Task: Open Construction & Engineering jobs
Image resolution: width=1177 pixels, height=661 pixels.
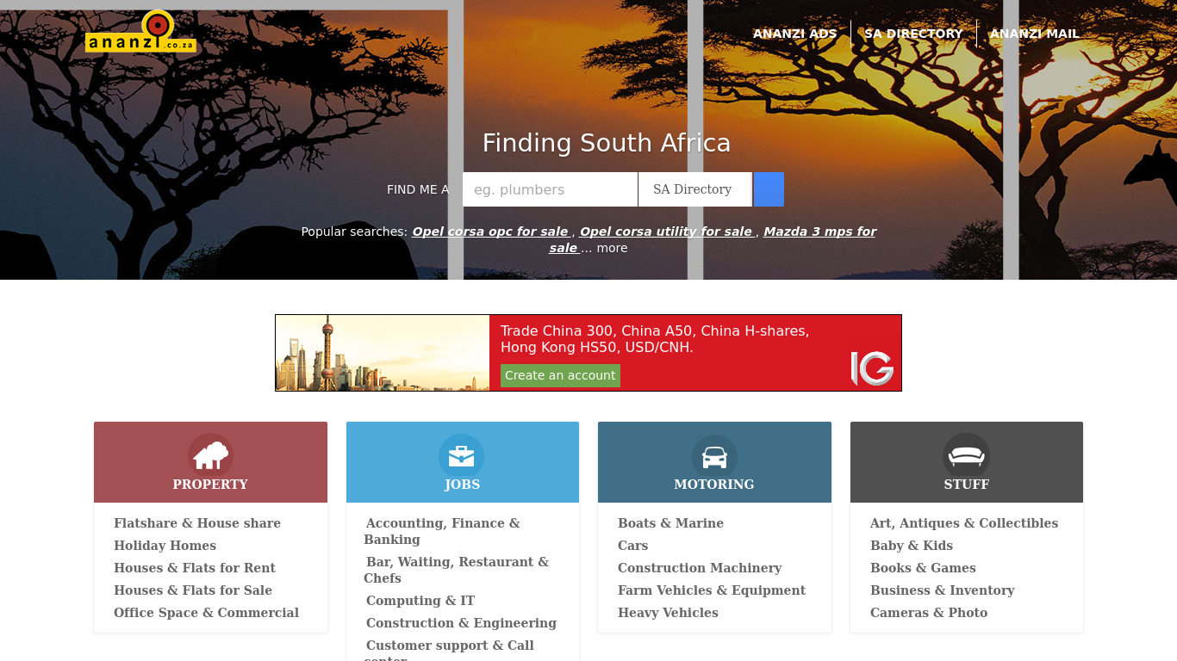Action: pyautogui.click(x=461, y=623)
